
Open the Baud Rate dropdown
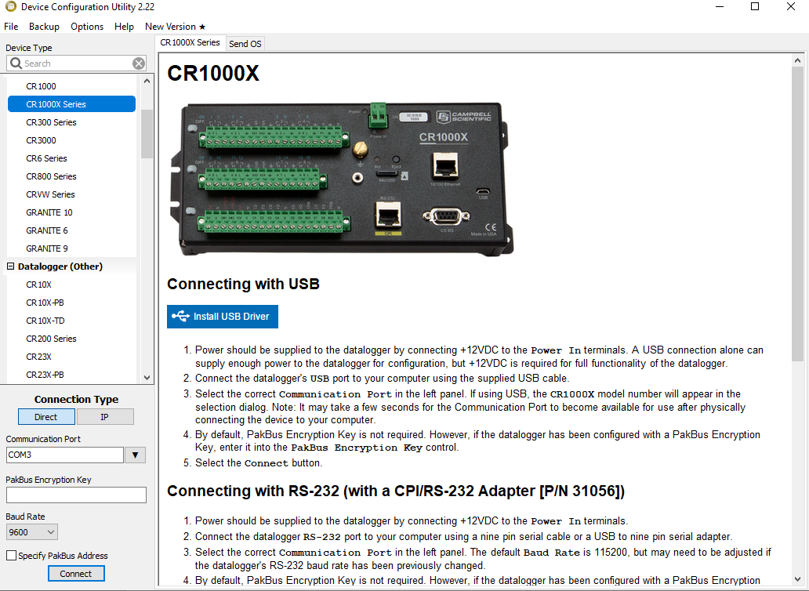coord(31,532)
